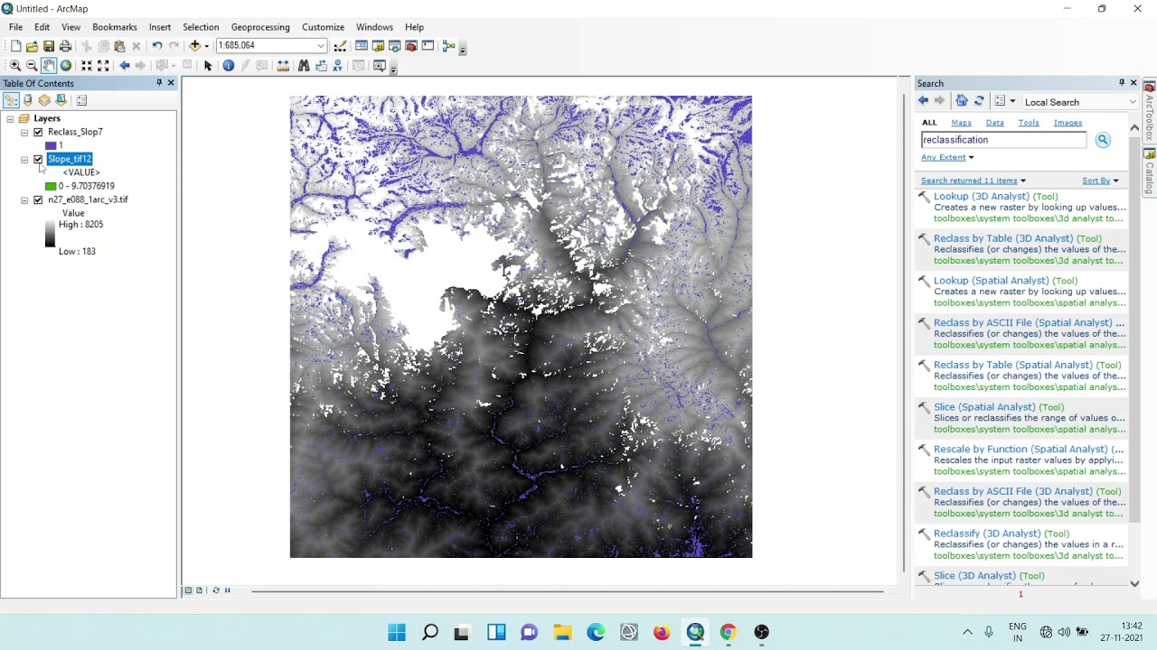Open the File menu
1157x650 pixels.
click(15, 27)
